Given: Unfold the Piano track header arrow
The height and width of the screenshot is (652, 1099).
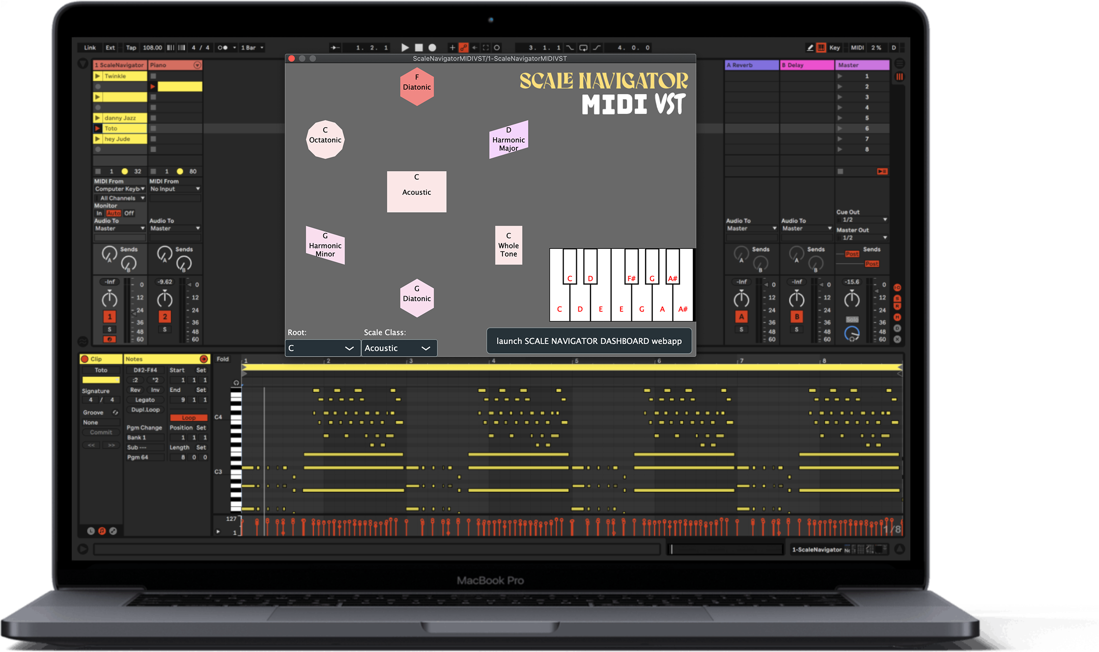Looking at the screenshot, I should [197, 65].
